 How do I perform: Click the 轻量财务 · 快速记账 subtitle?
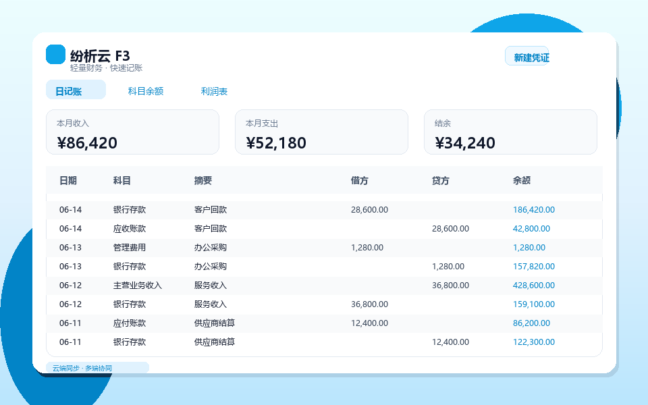(x=106, y=68)
